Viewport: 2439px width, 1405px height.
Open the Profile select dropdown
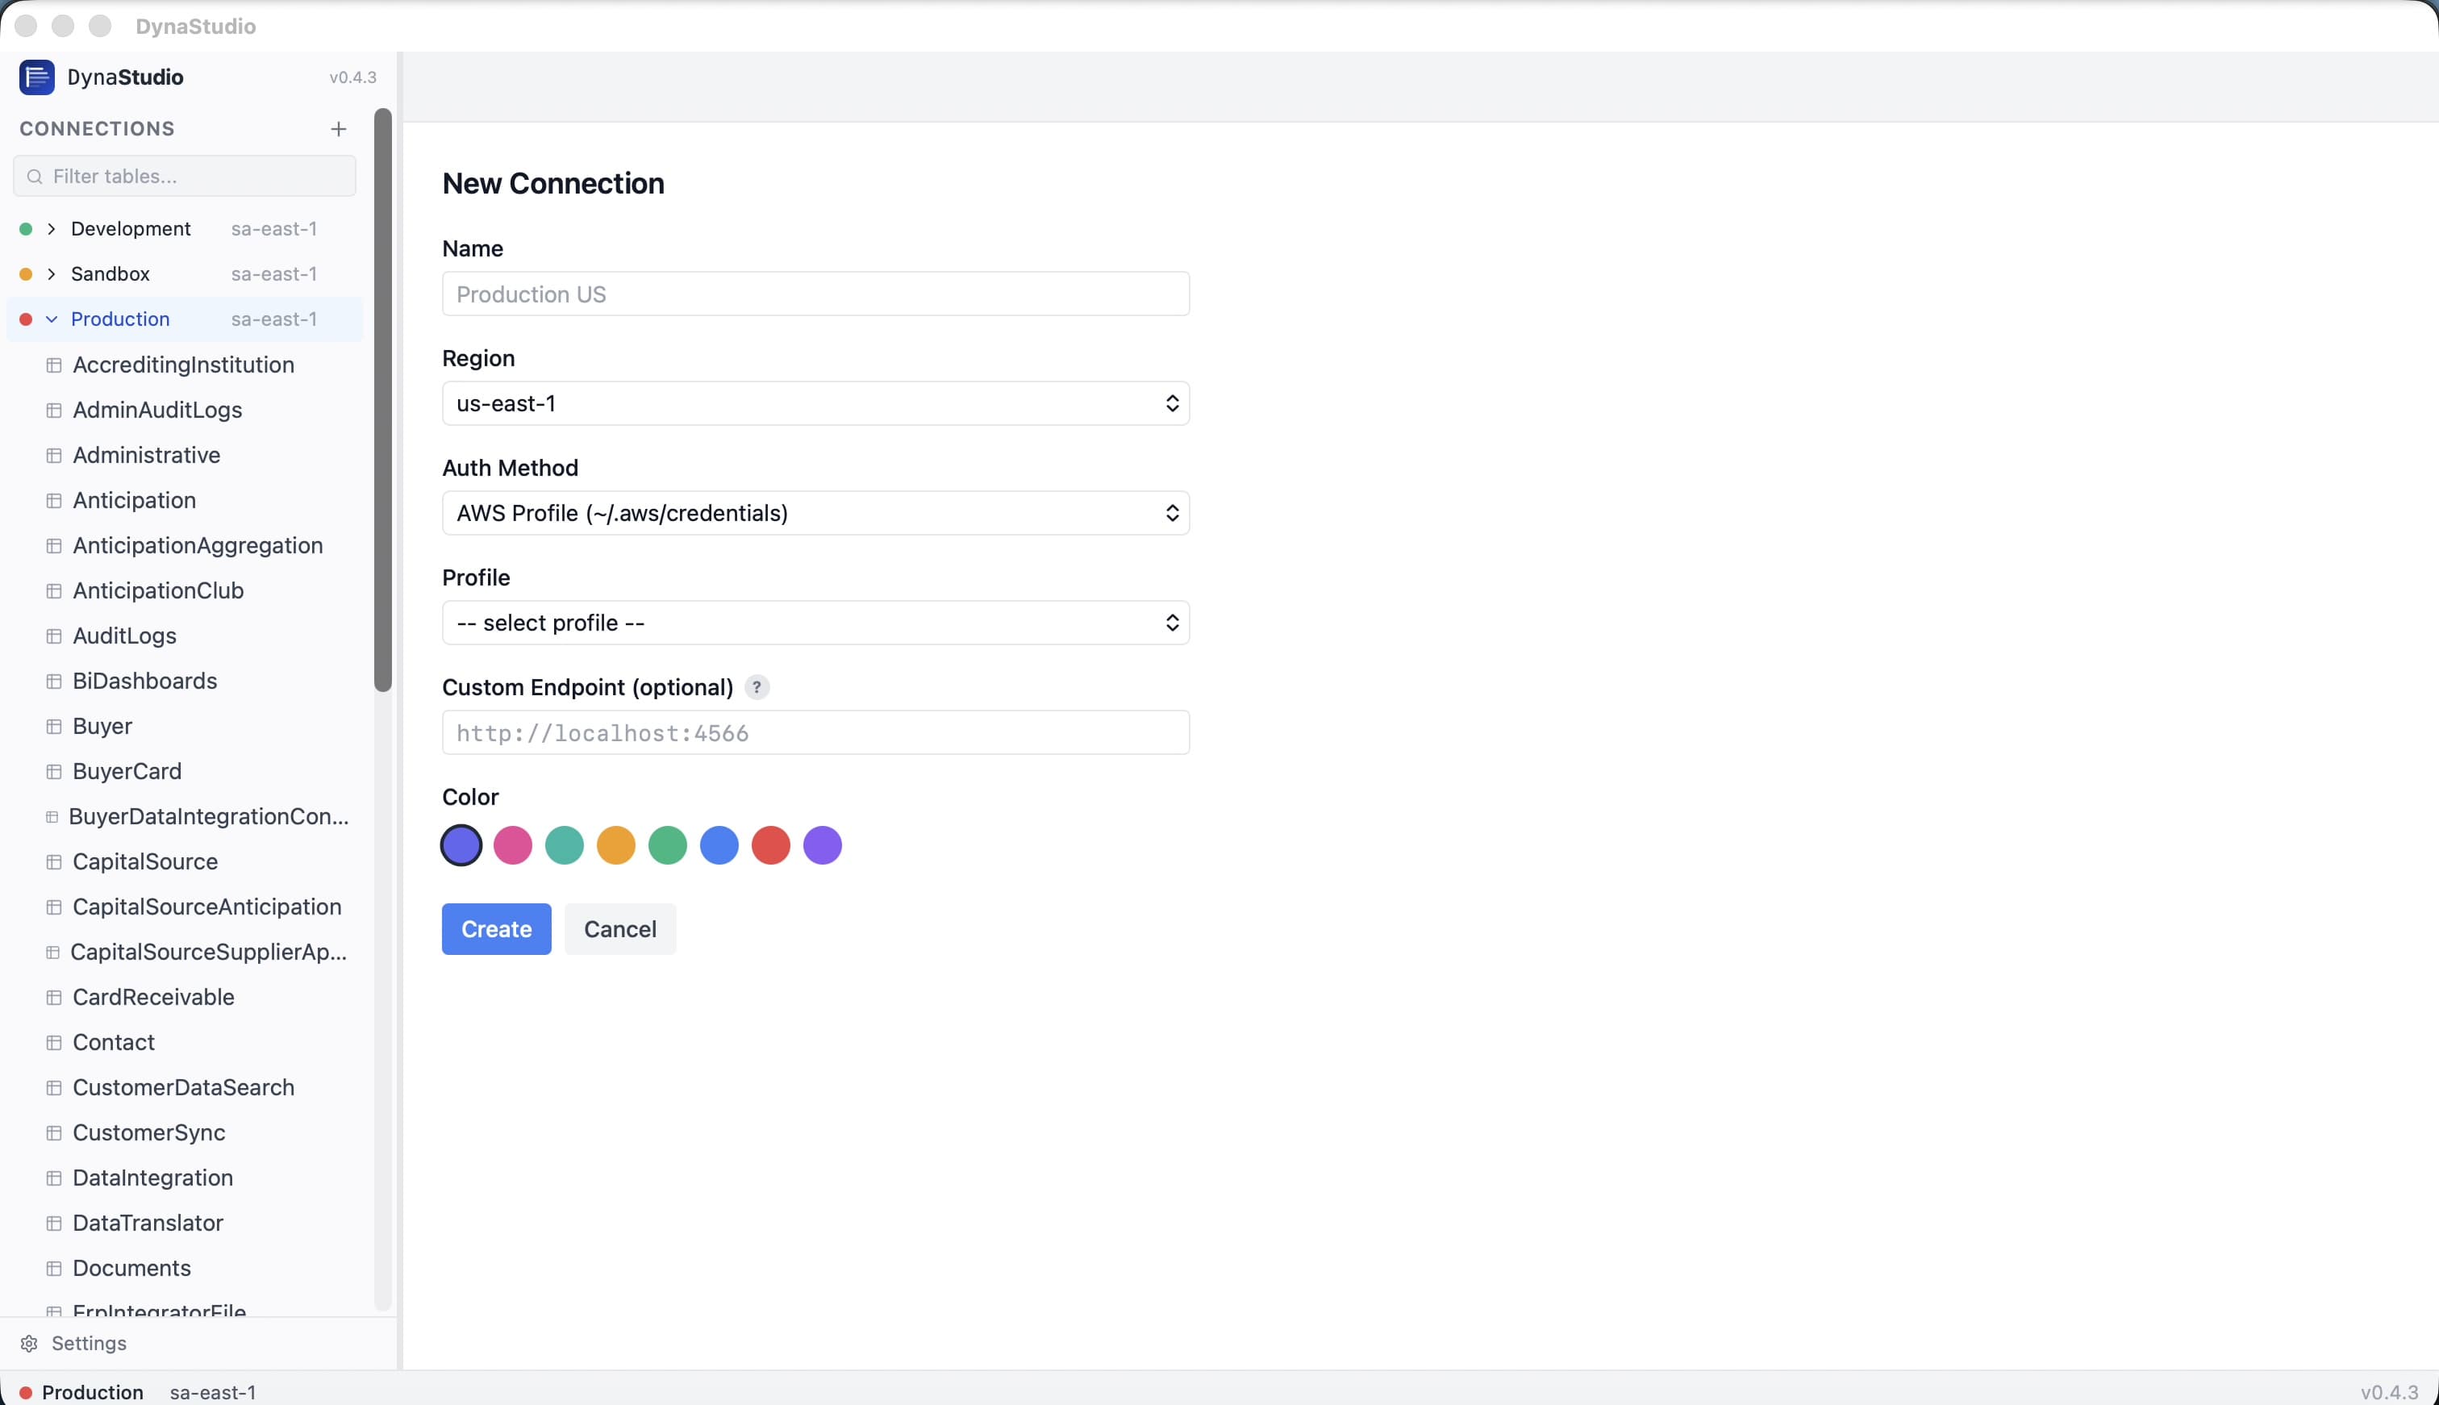[x=815, y=623]
